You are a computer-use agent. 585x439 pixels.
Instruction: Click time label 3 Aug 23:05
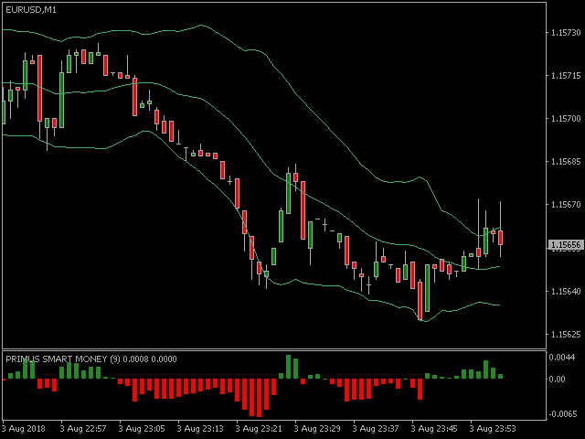tap(142, 429)
